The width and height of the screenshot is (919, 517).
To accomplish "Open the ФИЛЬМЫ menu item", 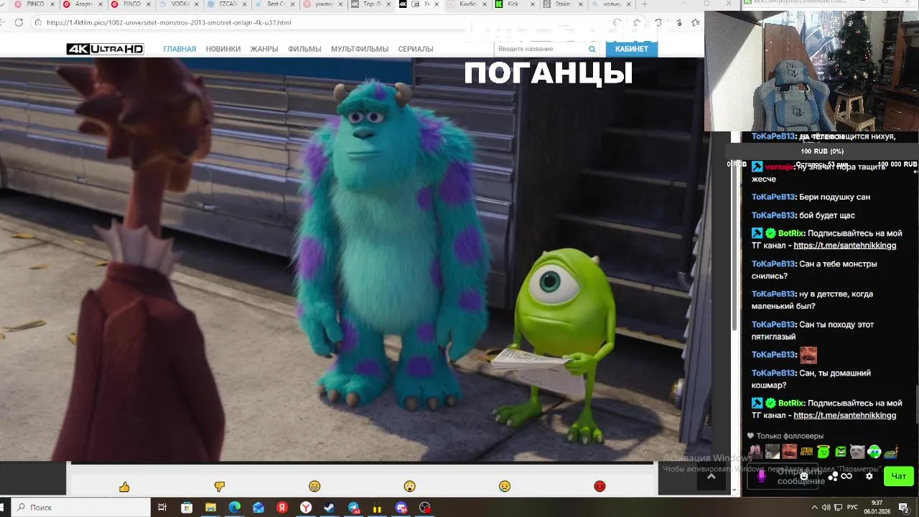I will coord(304,49).
